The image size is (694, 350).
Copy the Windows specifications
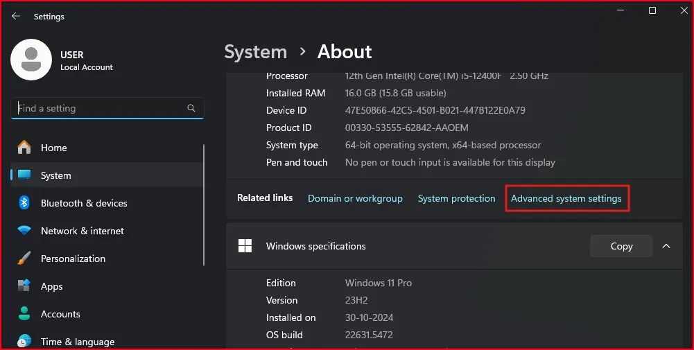[x=621, y=246]
